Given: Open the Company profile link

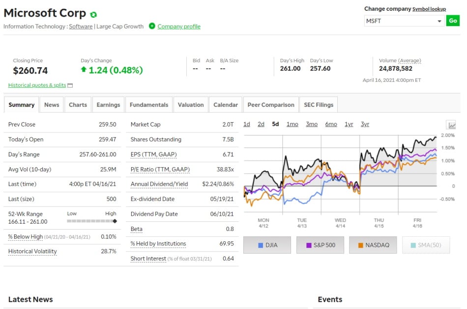Looking at the screenshot, I should point(179,26).
